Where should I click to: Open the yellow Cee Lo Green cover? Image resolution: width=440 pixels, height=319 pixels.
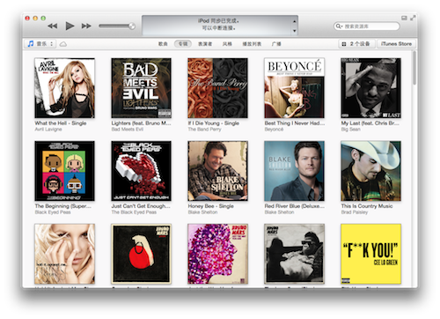click(x=370, y=254)
